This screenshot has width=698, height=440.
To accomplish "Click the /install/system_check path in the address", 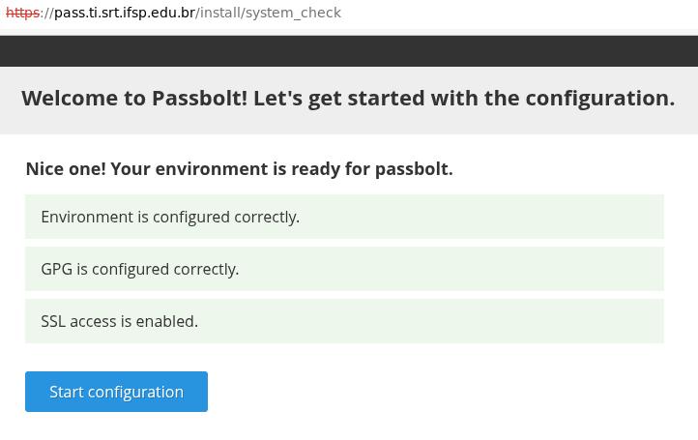I will tap(269, 13).
